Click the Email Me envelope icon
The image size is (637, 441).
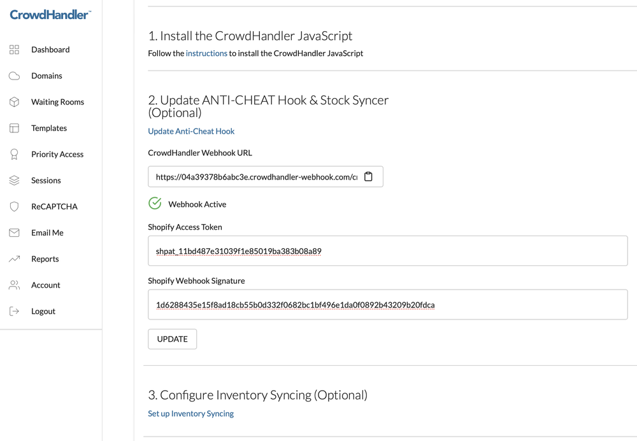point(14,233)
